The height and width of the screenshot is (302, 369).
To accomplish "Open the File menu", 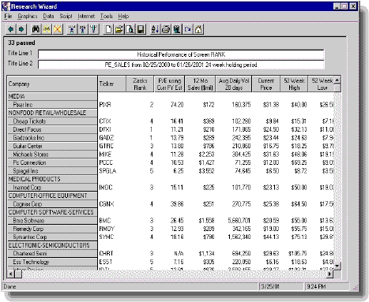I will 8,17.
